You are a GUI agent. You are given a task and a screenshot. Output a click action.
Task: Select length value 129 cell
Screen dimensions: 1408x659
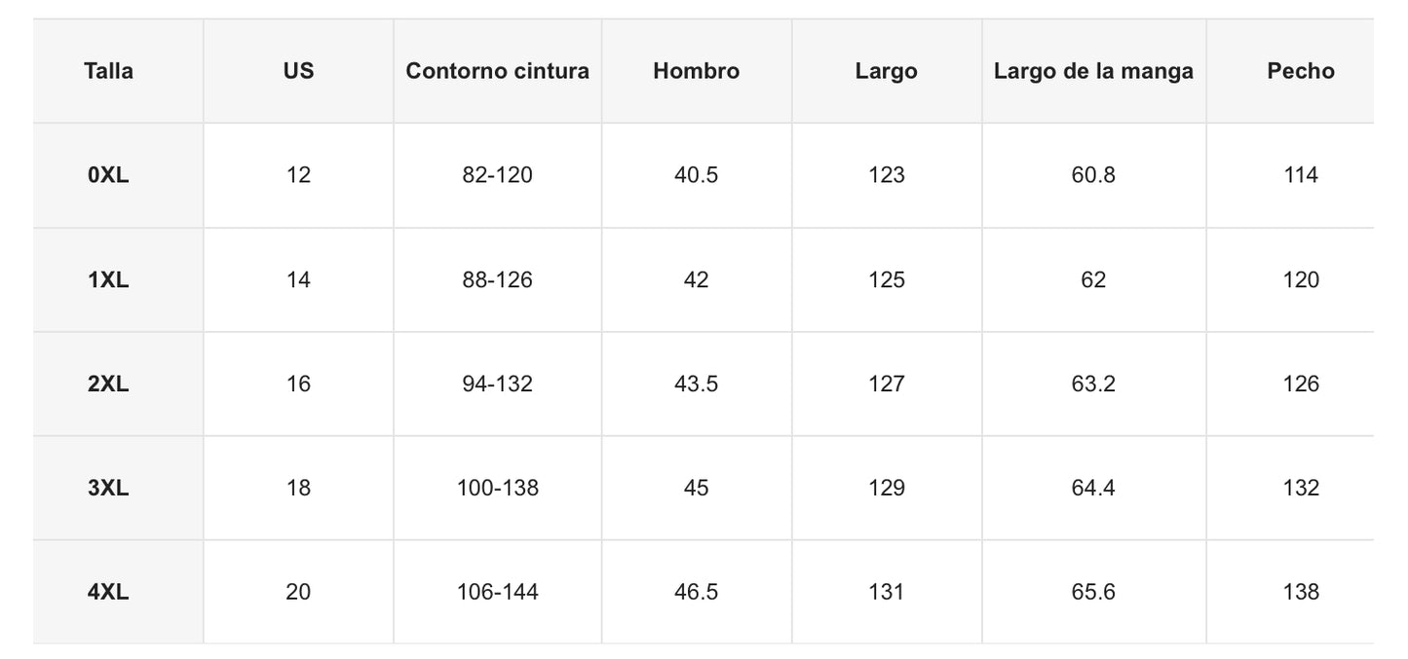tap(886, 488)
